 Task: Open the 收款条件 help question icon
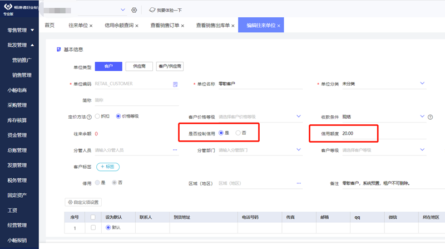click(x=430, y=117)
